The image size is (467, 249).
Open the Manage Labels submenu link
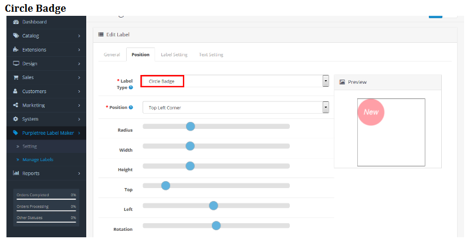pos(38,160)
